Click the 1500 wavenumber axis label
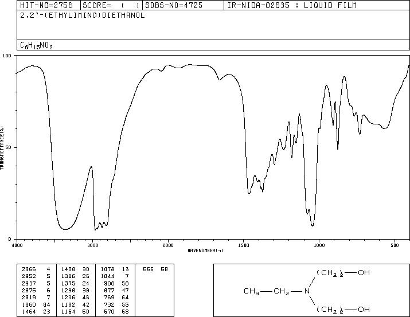 (244, 245)
